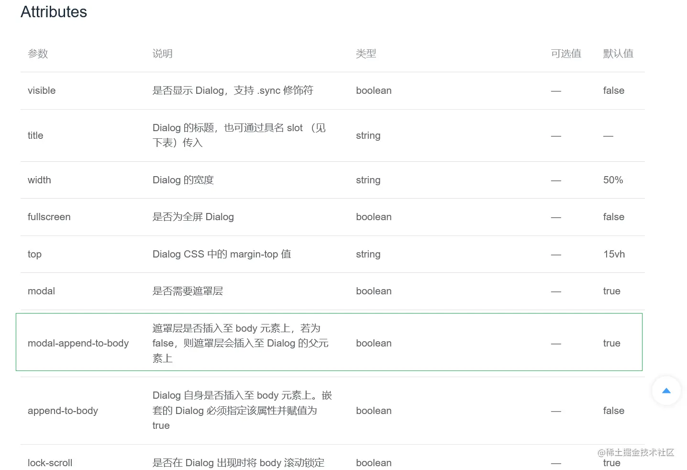This screenshot has width=687, height=470.
Task: Click the 默认值 column header
Action: (618, 54)
